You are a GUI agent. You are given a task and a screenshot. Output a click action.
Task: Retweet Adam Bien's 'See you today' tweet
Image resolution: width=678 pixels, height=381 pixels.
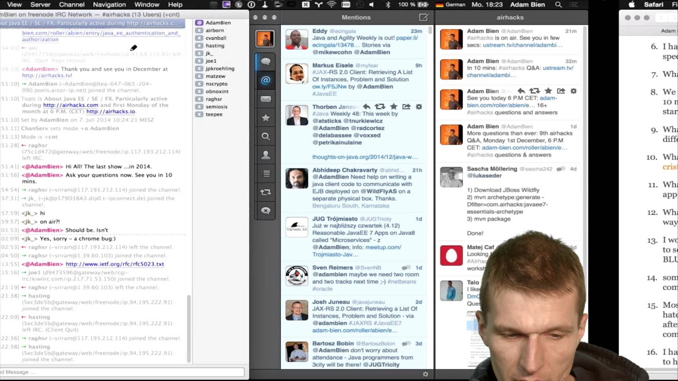(x=534, y=91)
